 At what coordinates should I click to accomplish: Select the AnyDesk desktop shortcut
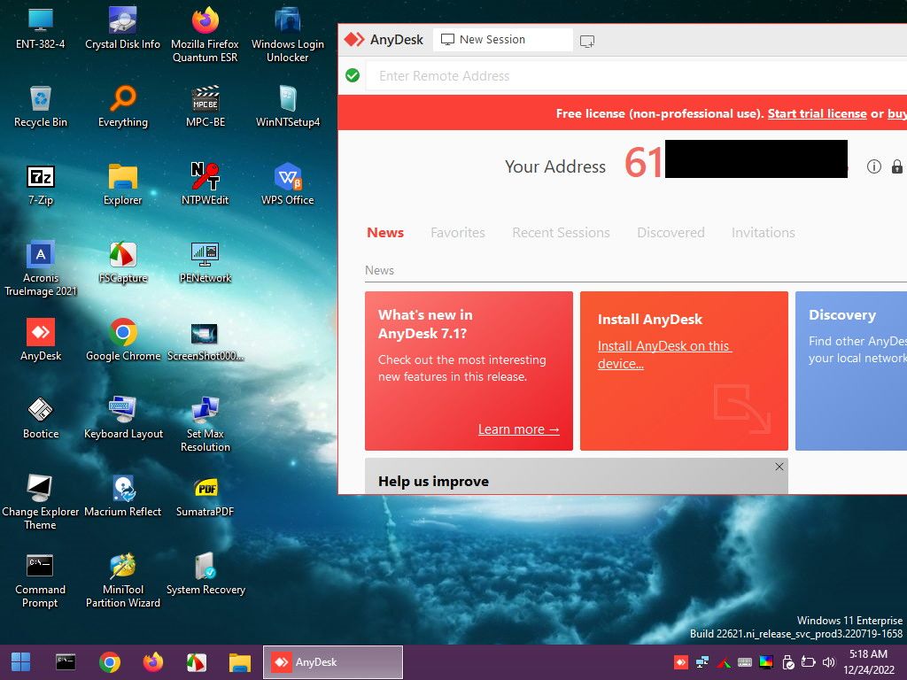[41, 339]
